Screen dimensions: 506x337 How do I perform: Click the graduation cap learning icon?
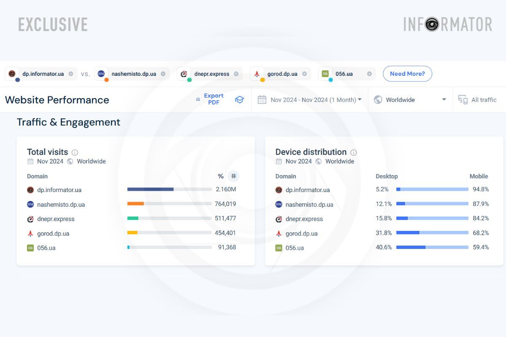tap(240, 100)
